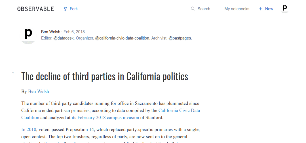306x143 pixels.
Task: Create a New notebook
Action: [x=266, y=9]
